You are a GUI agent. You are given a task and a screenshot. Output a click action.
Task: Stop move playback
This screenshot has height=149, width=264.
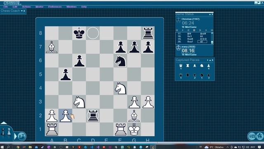[x=194, y=30]
